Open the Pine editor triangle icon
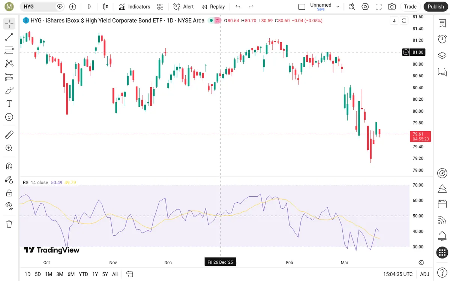 click(x=442, y=188)
